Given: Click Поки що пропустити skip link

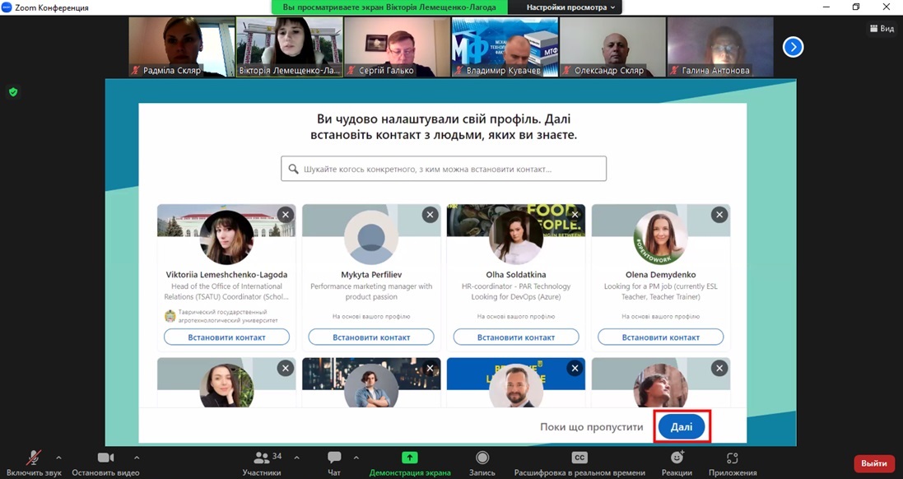Looking at the screenshot, I should [592, 427].
